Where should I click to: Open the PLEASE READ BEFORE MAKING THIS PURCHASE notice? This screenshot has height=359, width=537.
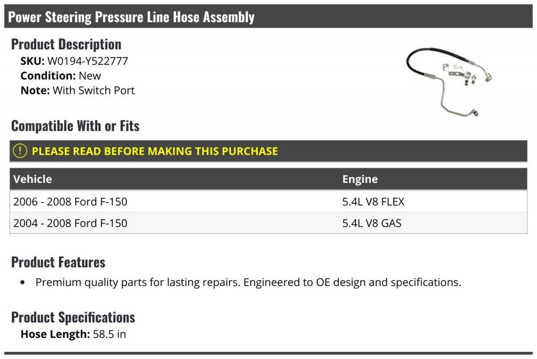tap(155, 151)
